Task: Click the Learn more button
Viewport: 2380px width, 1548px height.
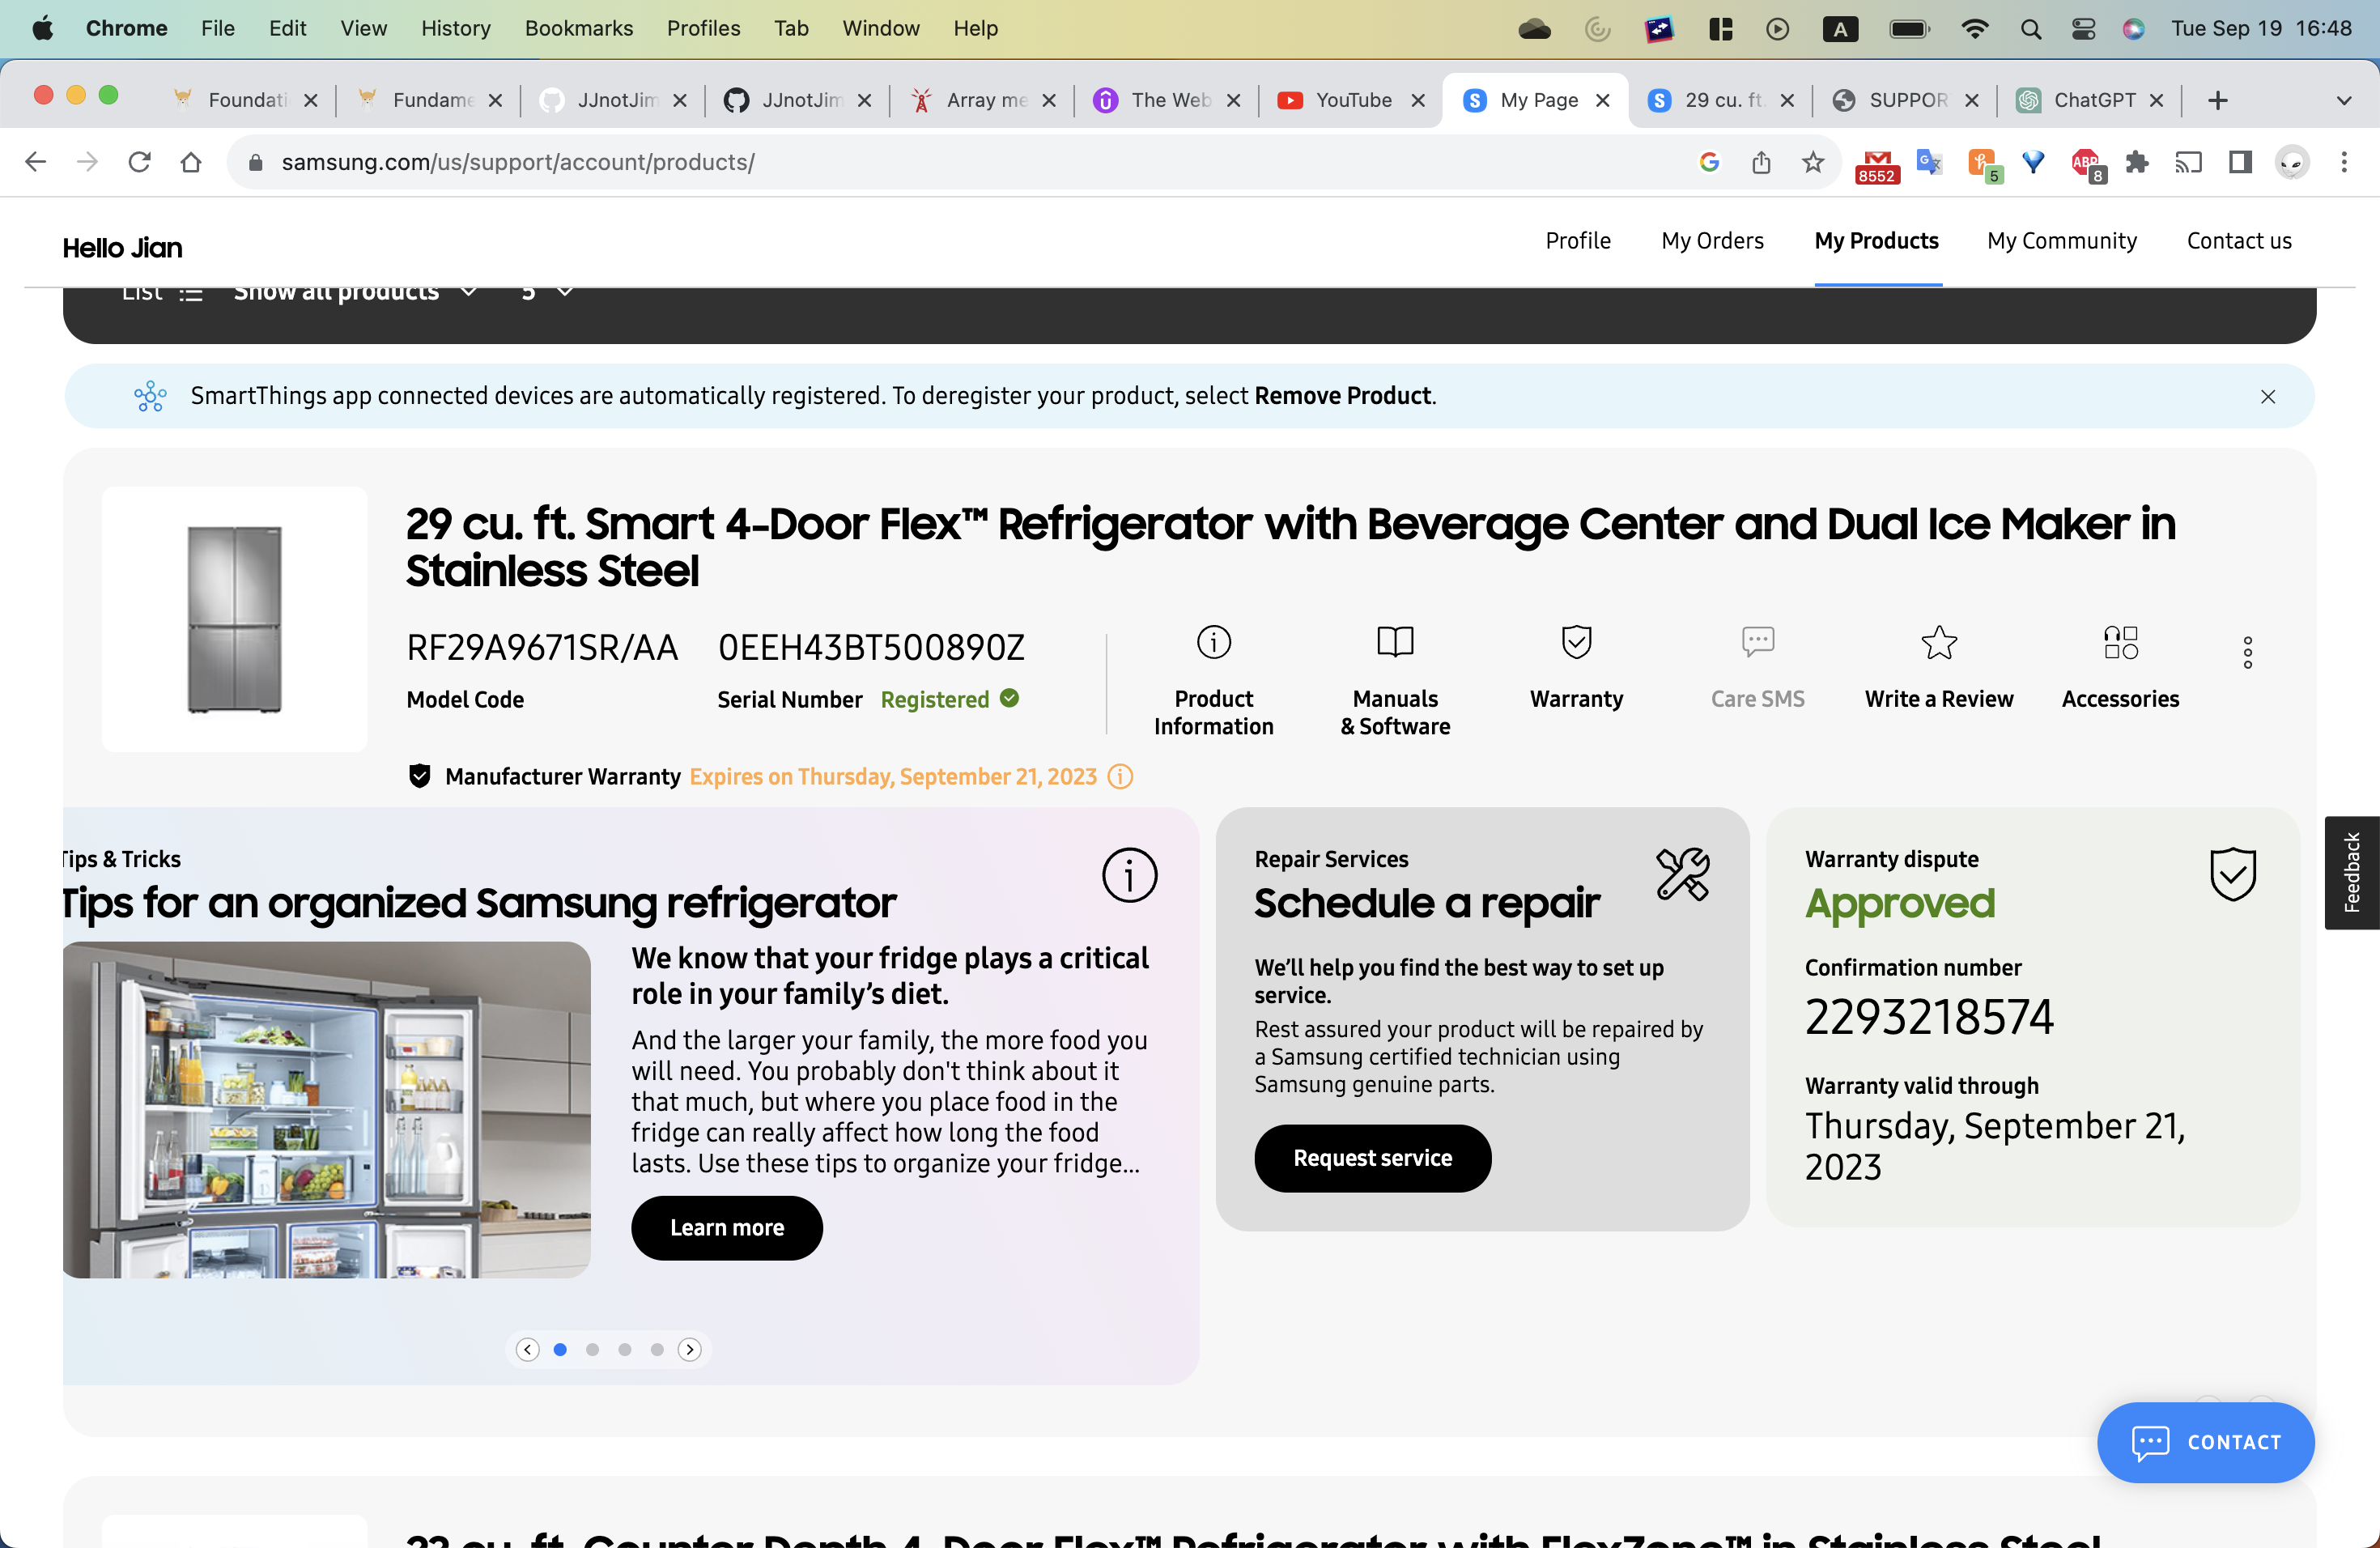Action: (x=726, y=1228)
